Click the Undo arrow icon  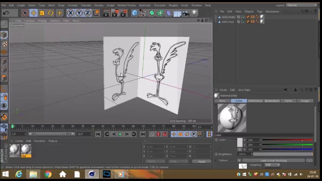(x=6, y=13)
